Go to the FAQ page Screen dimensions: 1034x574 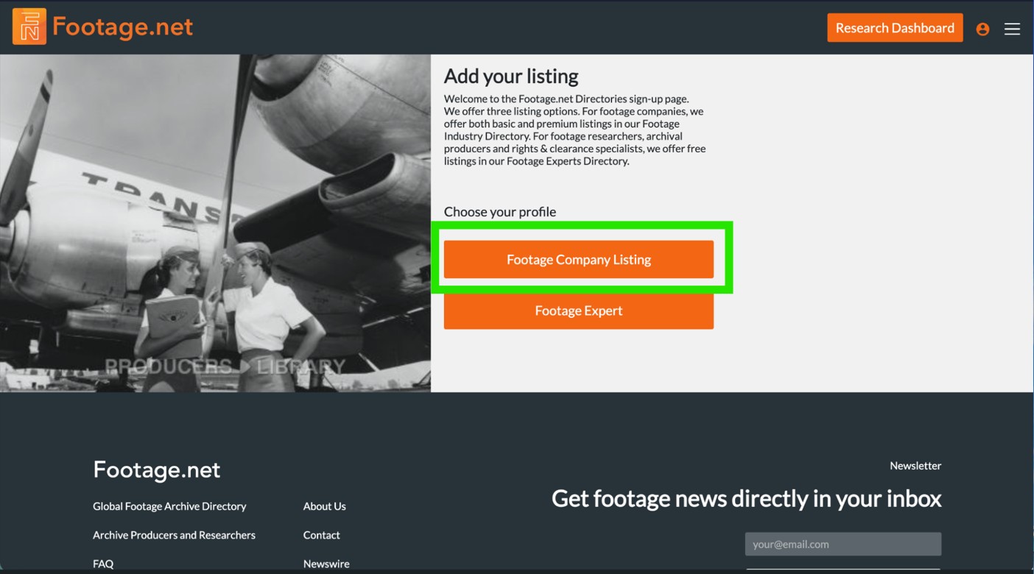click(x=103, y=564)
